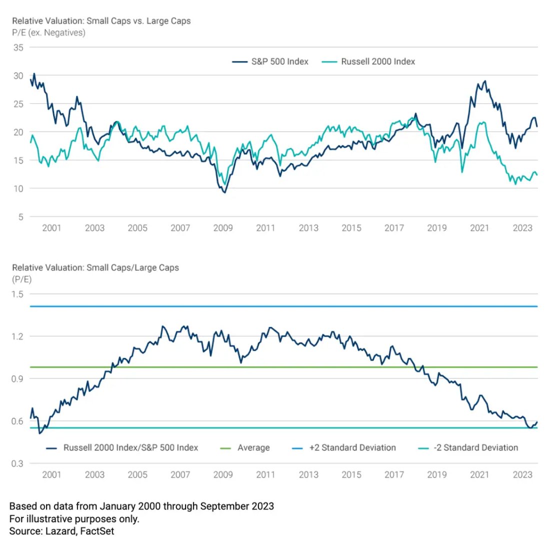Click the bottom chart title 'Small Caps/Large Caps'
This screenshot has height=537, width=551.
coord(95,267)
